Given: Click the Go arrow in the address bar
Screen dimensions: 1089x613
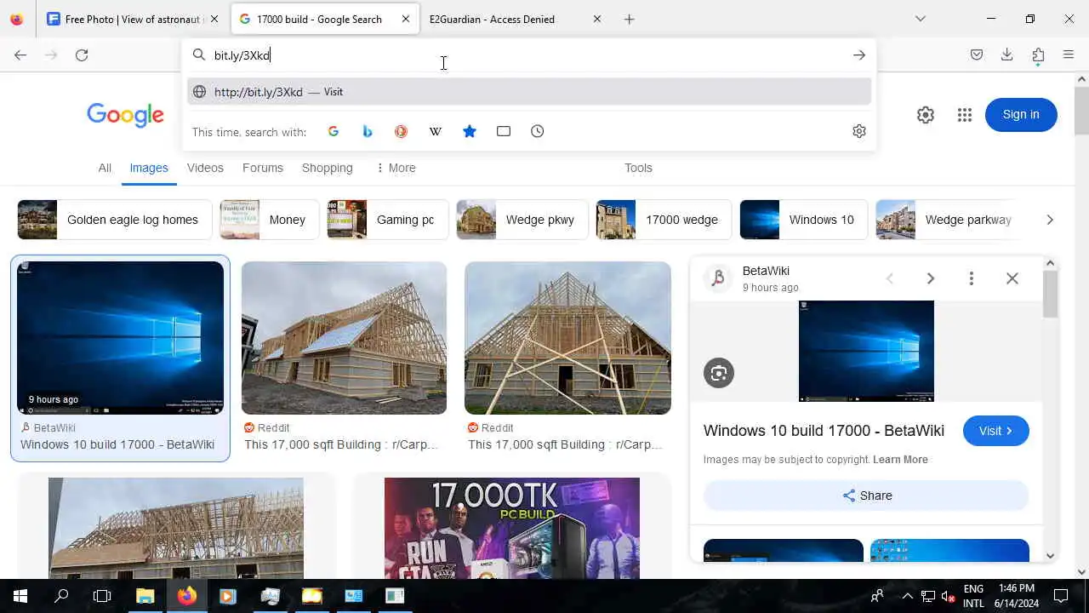Looking at the screenshot, I should click(859, 55).
